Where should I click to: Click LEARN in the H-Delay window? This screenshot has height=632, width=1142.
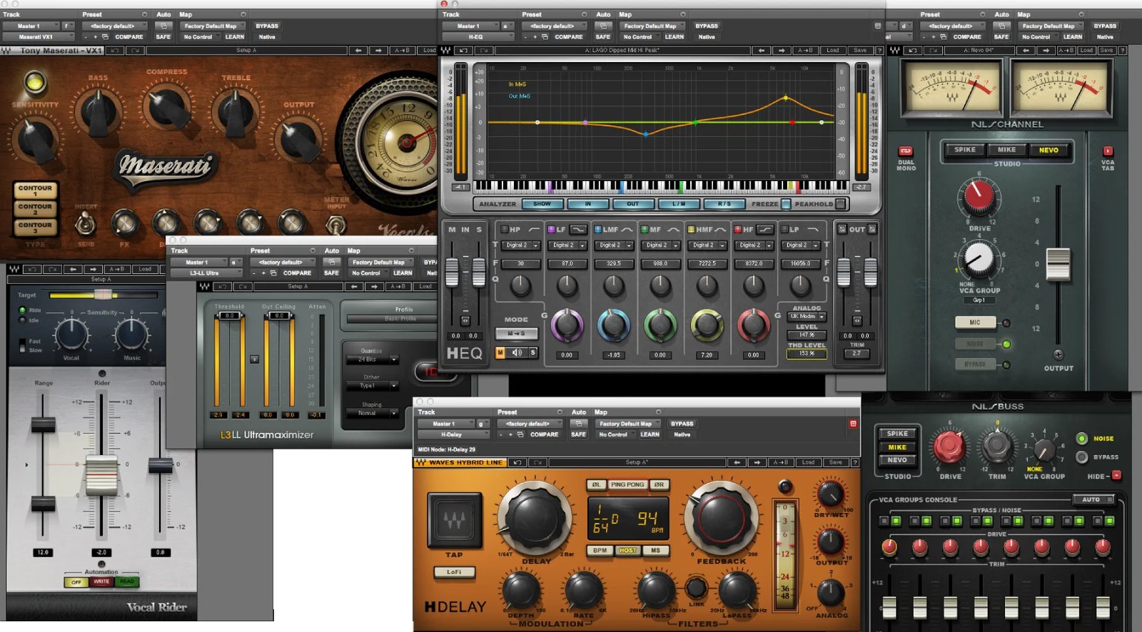(x=650, y=434)
